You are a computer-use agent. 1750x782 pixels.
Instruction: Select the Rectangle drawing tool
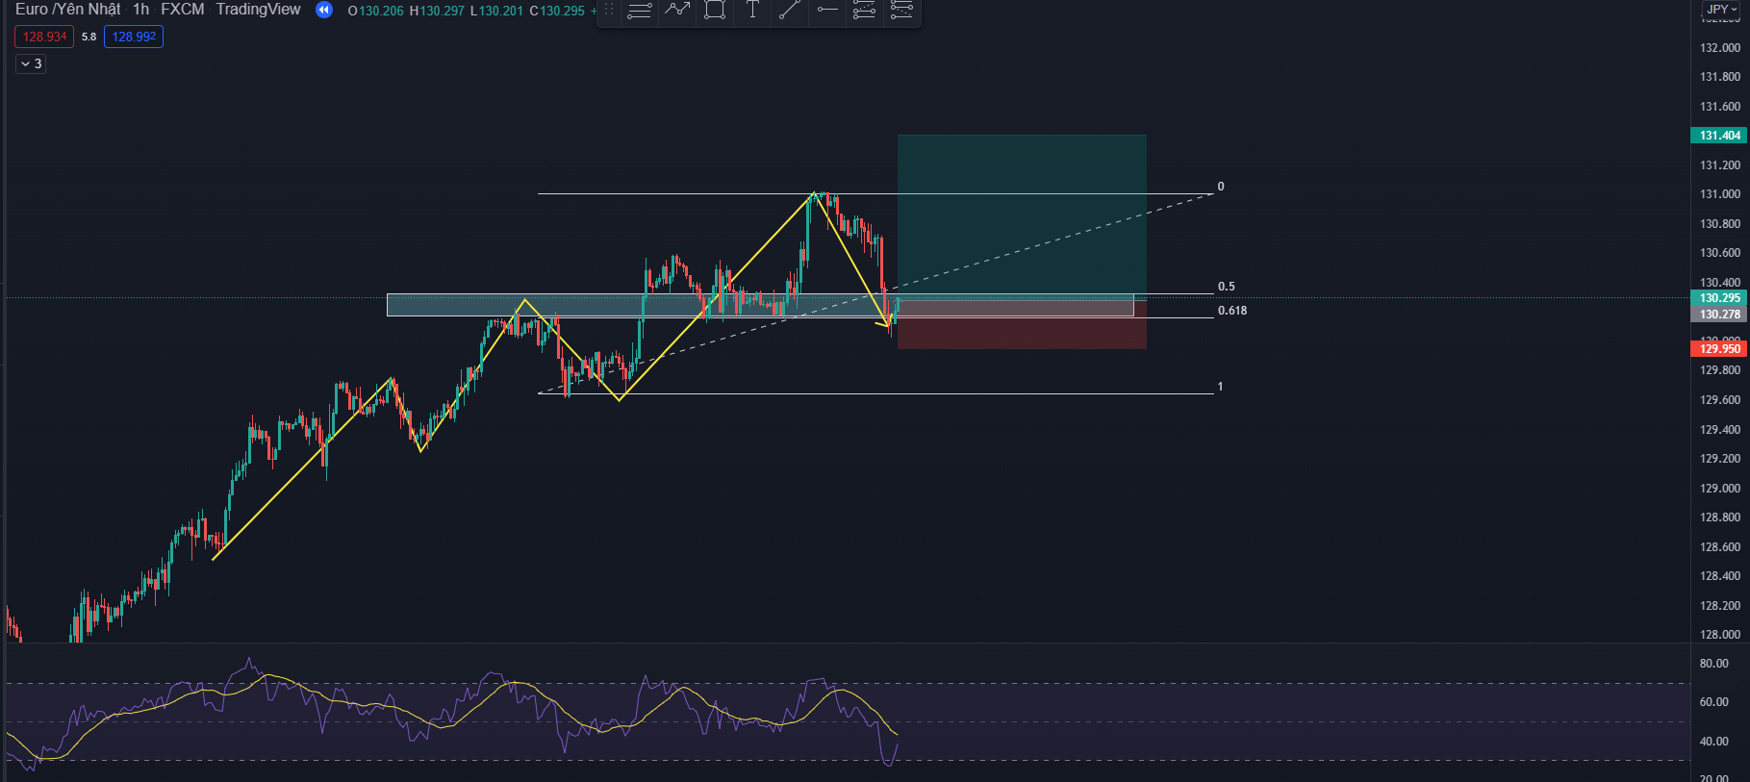point(715,10)
